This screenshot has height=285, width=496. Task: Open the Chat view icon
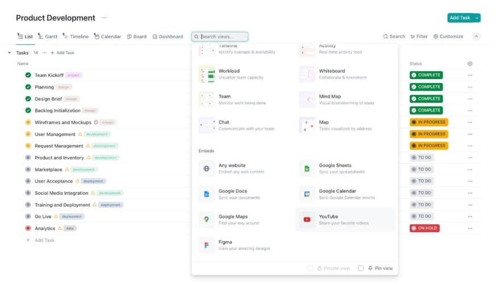point(207,125)
